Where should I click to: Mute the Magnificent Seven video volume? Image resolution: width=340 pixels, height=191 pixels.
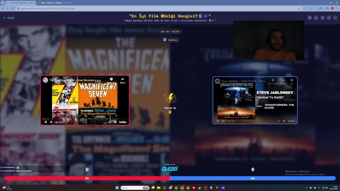click(x=51, y=122)
